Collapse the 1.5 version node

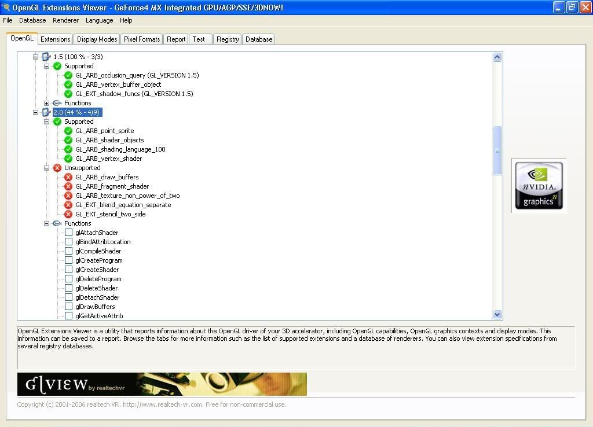pos(35,57)
